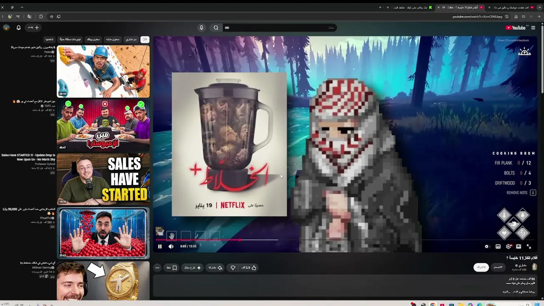Click the طرح سؤال ask button
Viewport: 544px width, 306px height.
click(x=193, y=268)
